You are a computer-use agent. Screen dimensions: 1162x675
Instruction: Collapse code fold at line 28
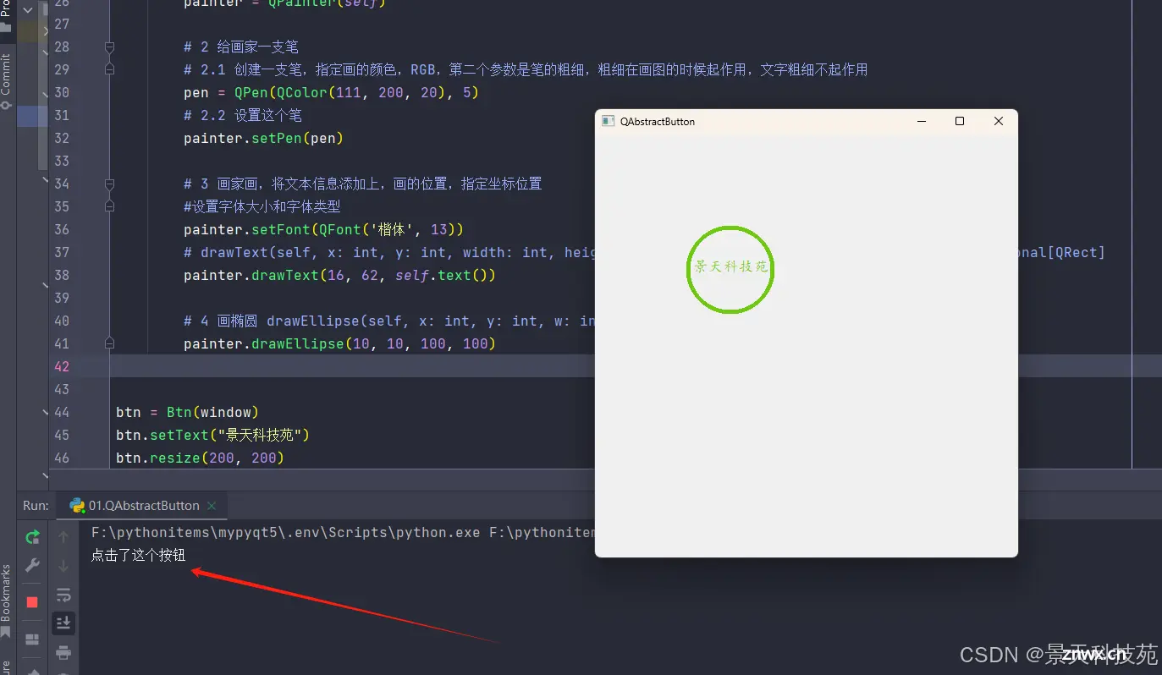(109, 47)
